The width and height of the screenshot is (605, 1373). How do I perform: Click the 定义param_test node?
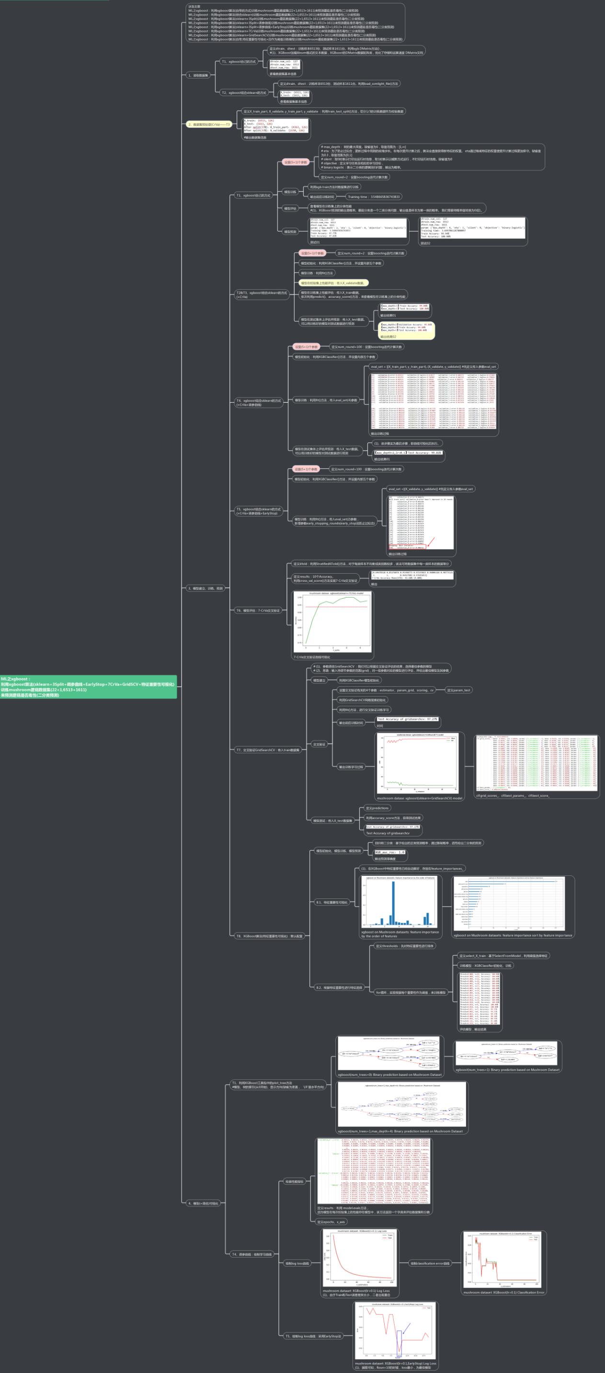click(458, 690)
